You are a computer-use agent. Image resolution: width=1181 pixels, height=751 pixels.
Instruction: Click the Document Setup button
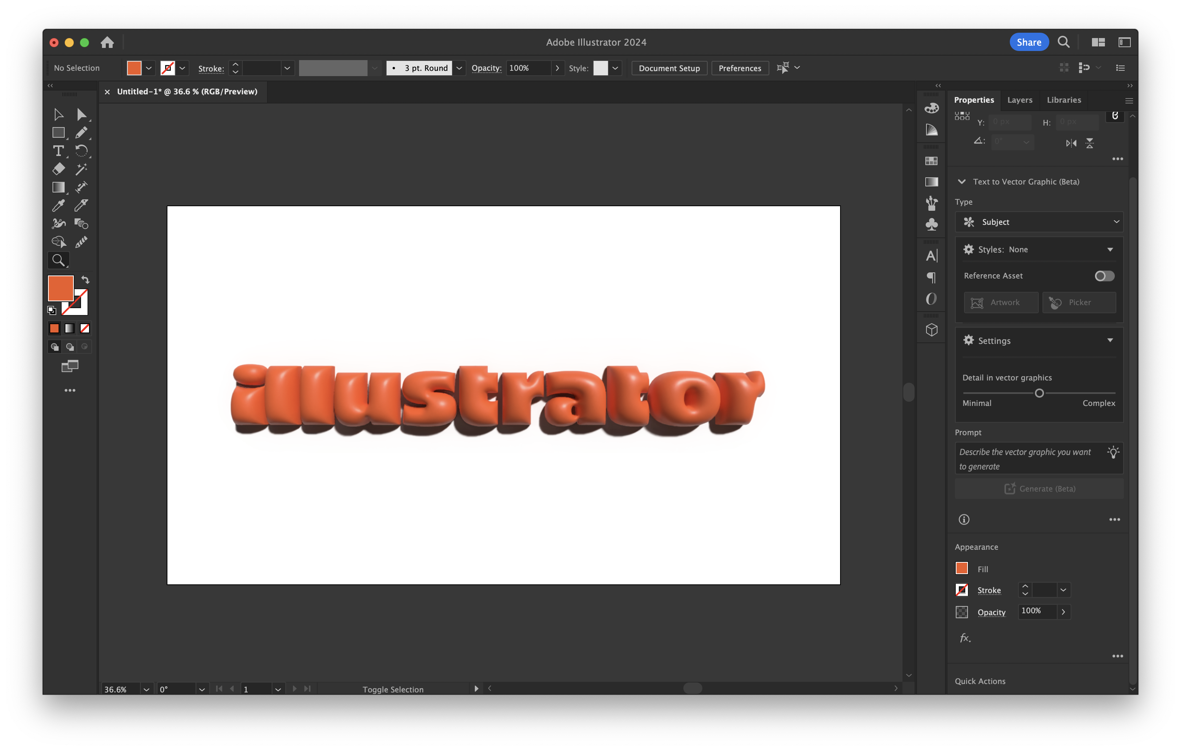tap(669, 68)
